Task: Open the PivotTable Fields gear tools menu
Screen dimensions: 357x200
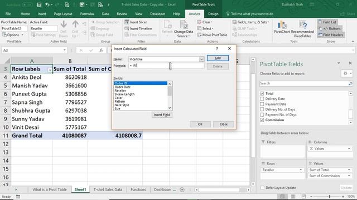Action: [347, 73]
